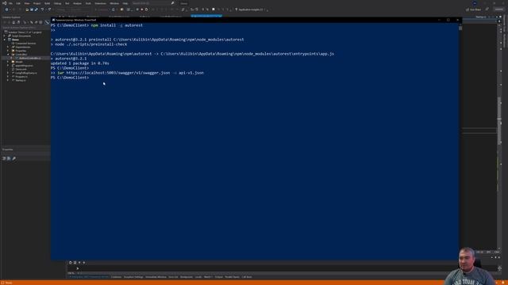Select AuthorsController.cs in Solution Explorer
508x285 pixels.
point(30,58)
